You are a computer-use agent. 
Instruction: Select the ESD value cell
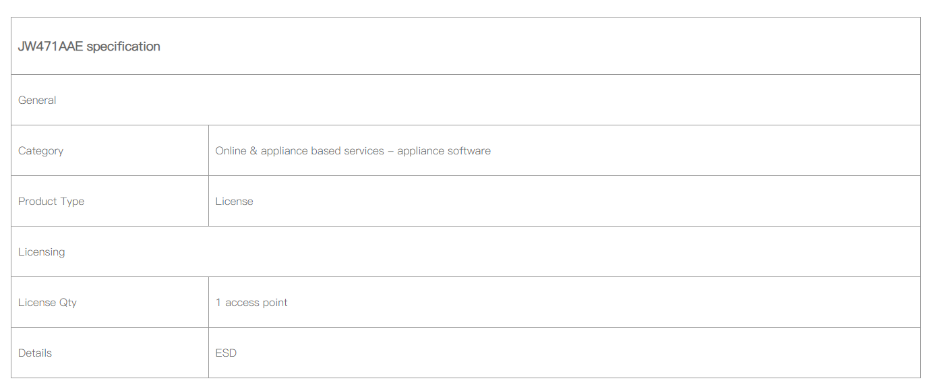[x=564, y=353]
